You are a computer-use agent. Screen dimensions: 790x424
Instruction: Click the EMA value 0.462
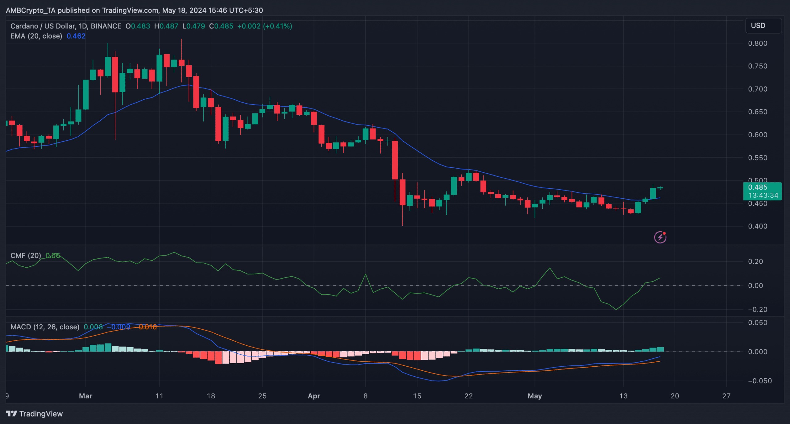[x=76, y=36]
